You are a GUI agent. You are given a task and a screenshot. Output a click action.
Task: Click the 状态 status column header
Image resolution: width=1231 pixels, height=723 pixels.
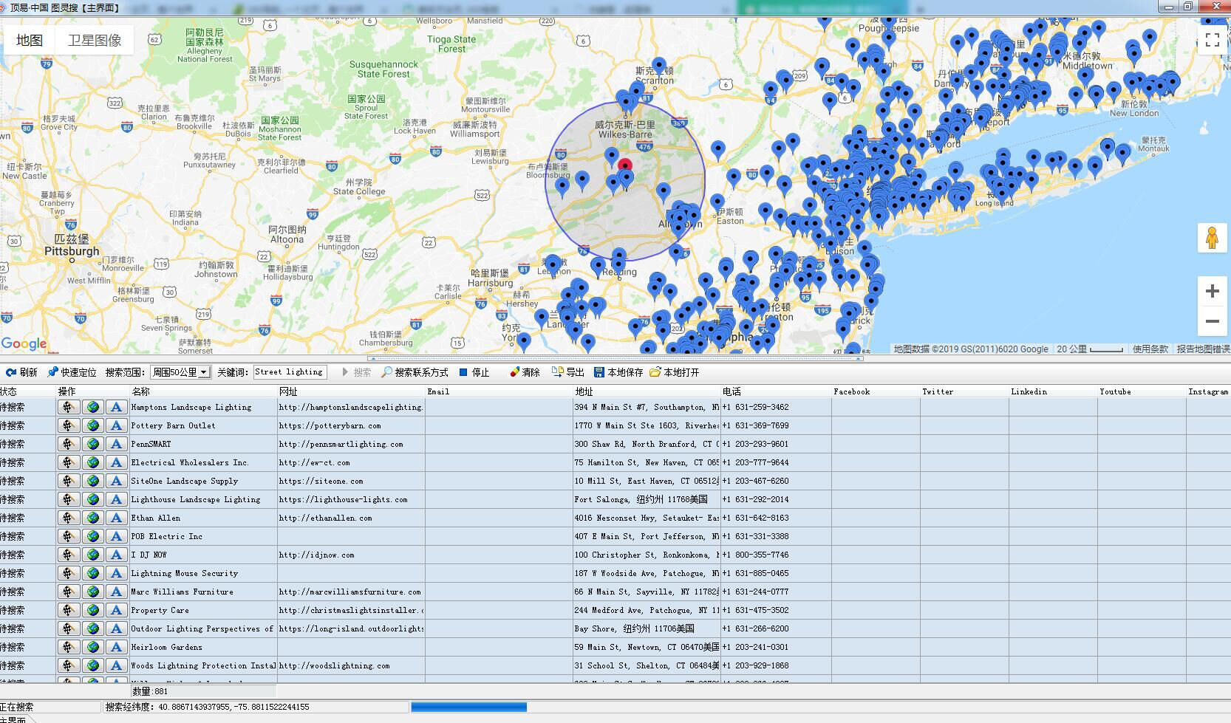coord(27,391)
